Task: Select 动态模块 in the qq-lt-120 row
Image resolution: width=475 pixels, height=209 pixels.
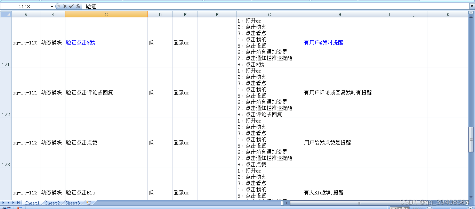Action: coord(53,43)
